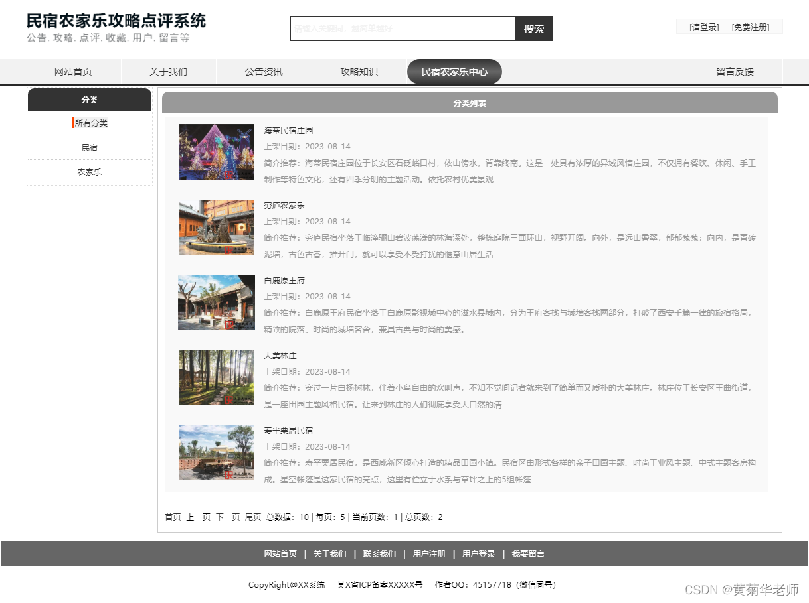
Task: Switch to the 网站首页 navigation tab
Action: click(x=72, y=72)
